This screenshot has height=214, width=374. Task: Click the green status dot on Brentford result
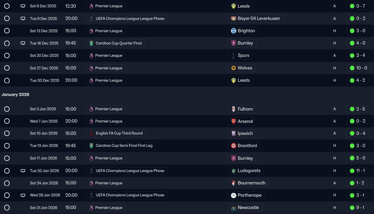pos(352,146)
